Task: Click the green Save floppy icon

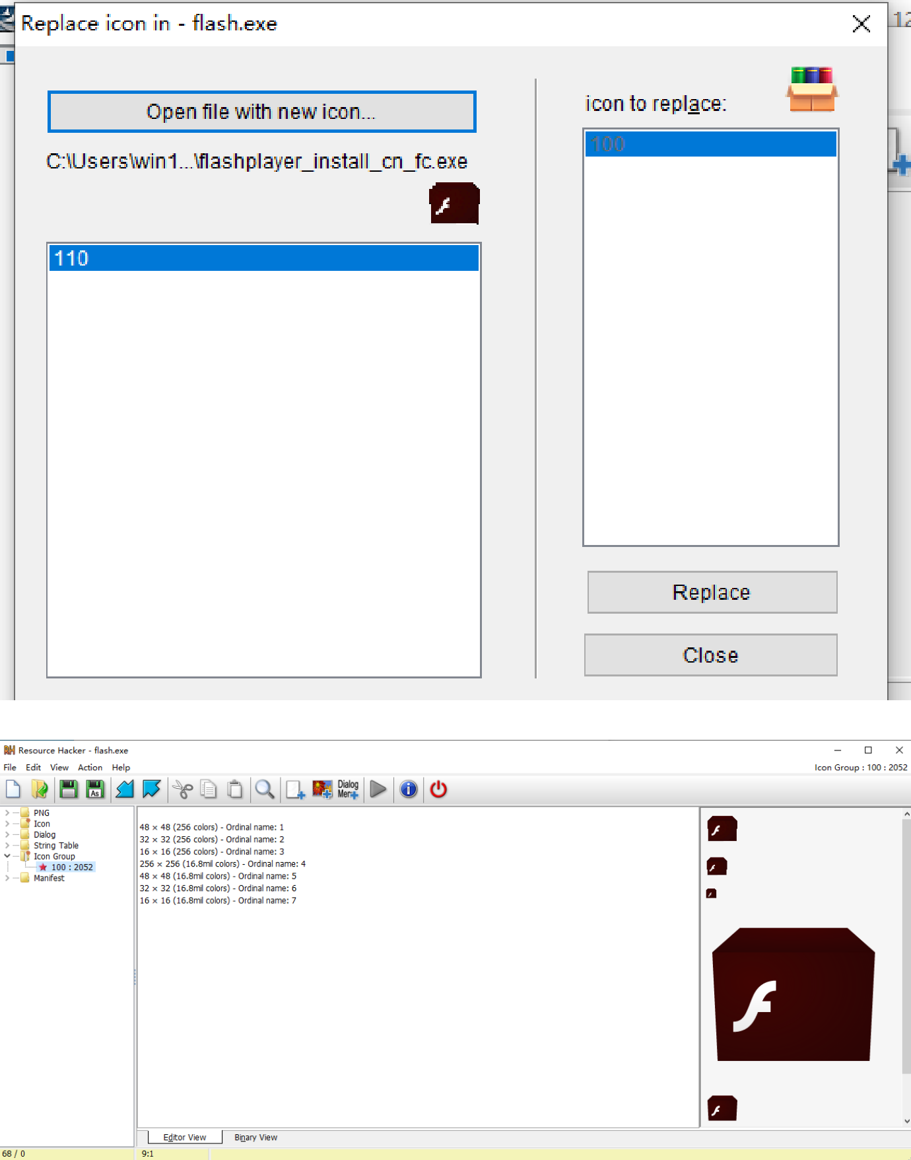Action: tap(69, 789)
